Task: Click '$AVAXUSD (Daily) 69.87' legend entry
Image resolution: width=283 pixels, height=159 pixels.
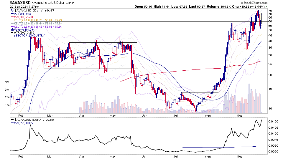Action: (x=34, y=11)
